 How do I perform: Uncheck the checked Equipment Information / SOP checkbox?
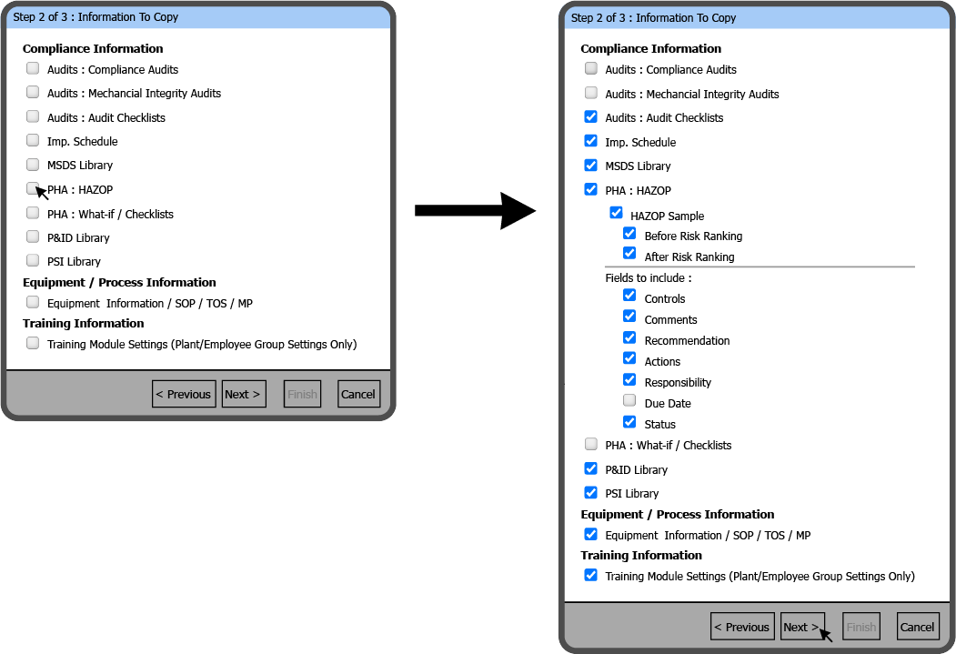[x=591, y=534]
